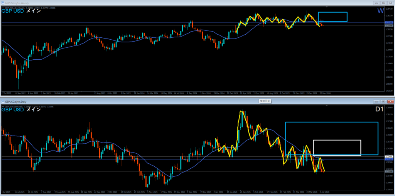395x196 pixels.
Task: Close the GBPUSD Weekly chart window
Action: click(x=390, y=3)
